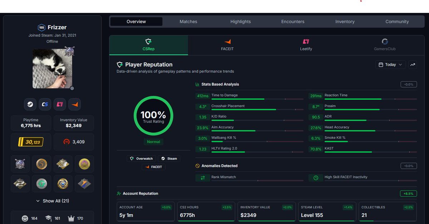Click the Account Reputation person icon

119,194
